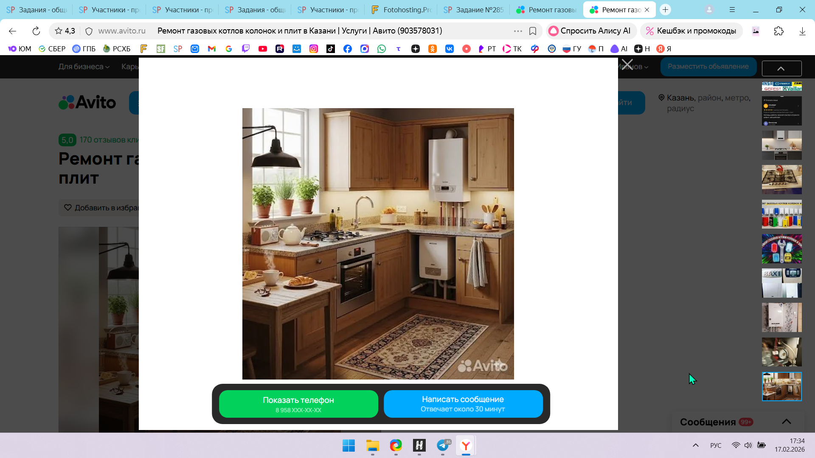Open the TikTok bookmark icon
This screenshot has width=815, height=458.
click(331, 49)
